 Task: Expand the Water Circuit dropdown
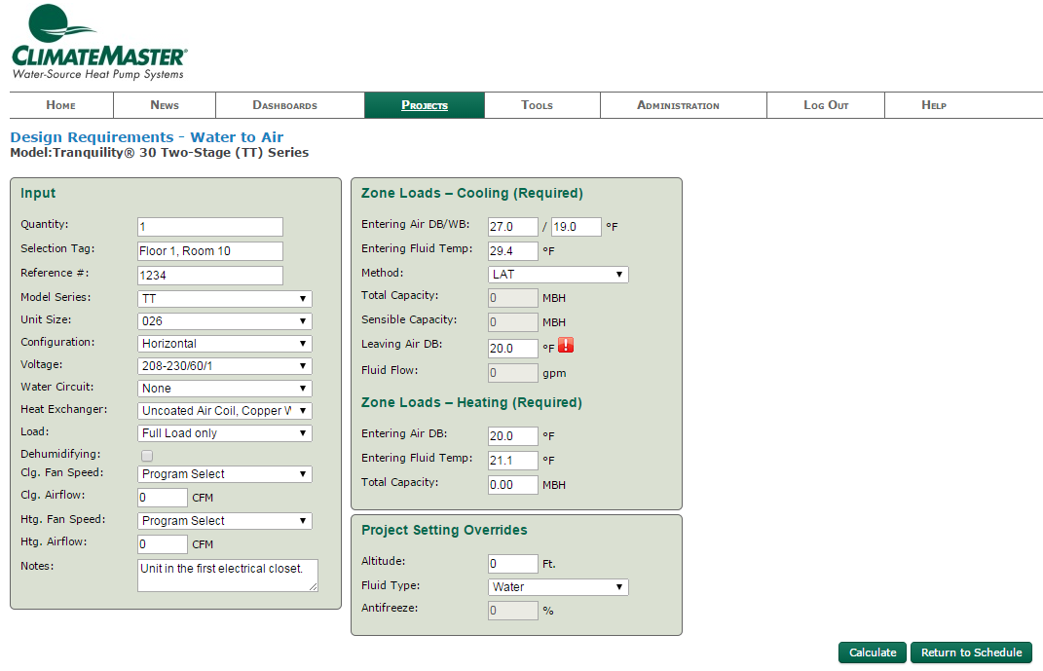[225, 389]
